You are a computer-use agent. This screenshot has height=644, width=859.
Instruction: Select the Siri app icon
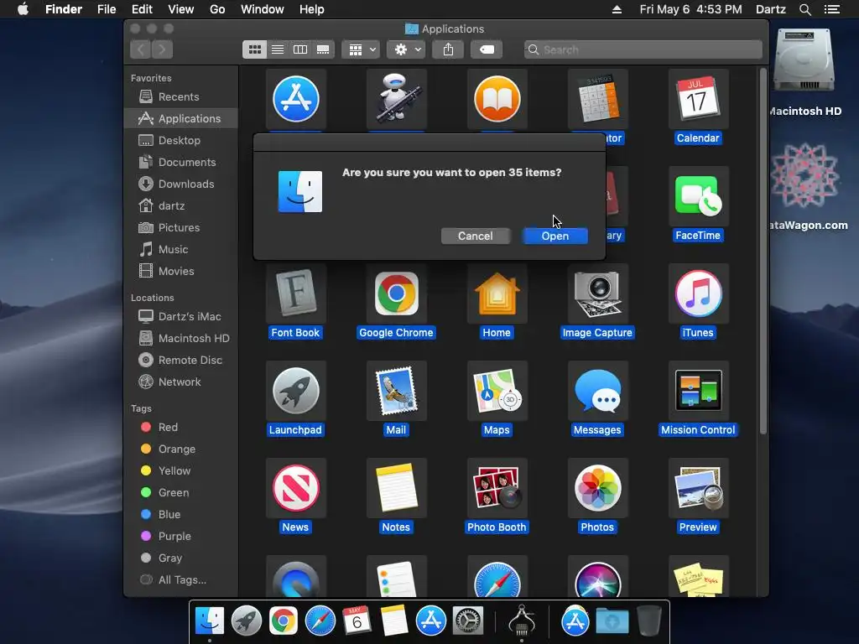tap(597, 578)
